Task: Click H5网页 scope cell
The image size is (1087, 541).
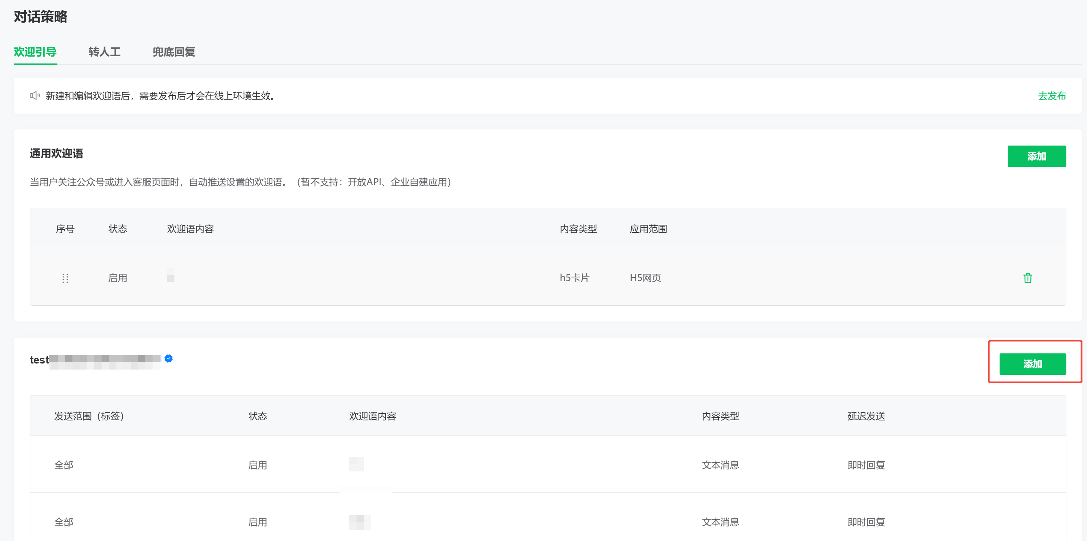Action: point(645,278)
